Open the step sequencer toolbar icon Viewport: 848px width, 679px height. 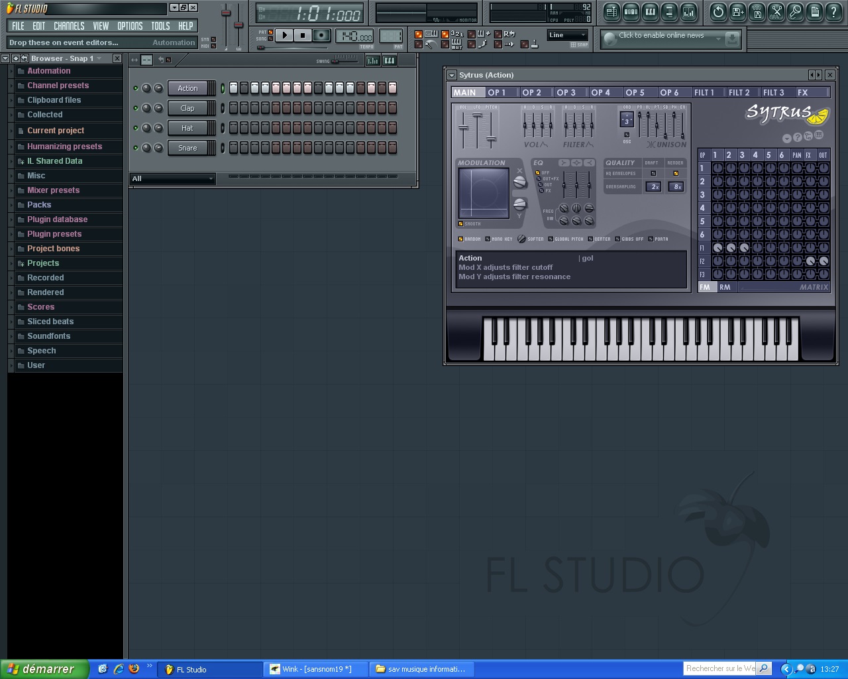tap(631, 12)
